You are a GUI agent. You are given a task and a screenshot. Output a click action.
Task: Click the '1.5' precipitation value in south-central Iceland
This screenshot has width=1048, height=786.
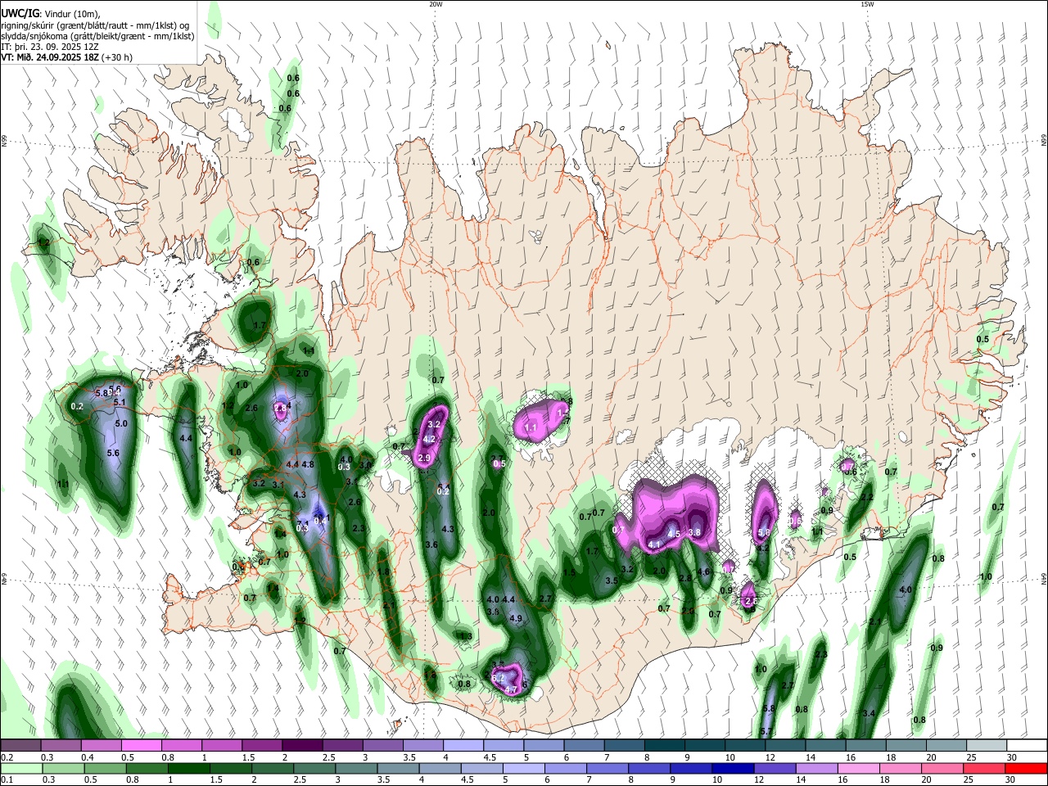point(569,573)
